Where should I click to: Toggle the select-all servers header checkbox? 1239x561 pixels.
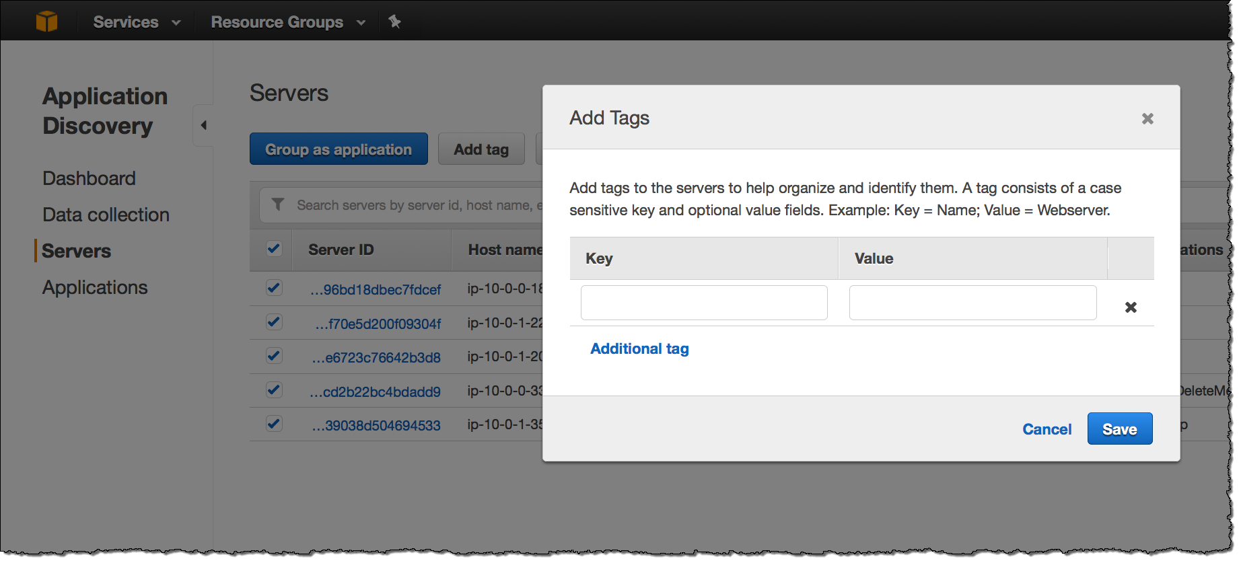point(273,249)
